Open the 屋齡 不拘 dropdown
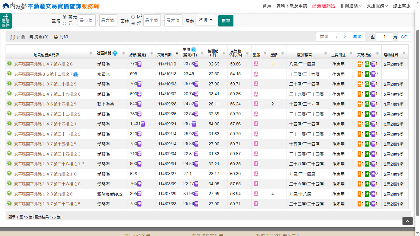Screen dimensions: 420x236 point(205,20)
